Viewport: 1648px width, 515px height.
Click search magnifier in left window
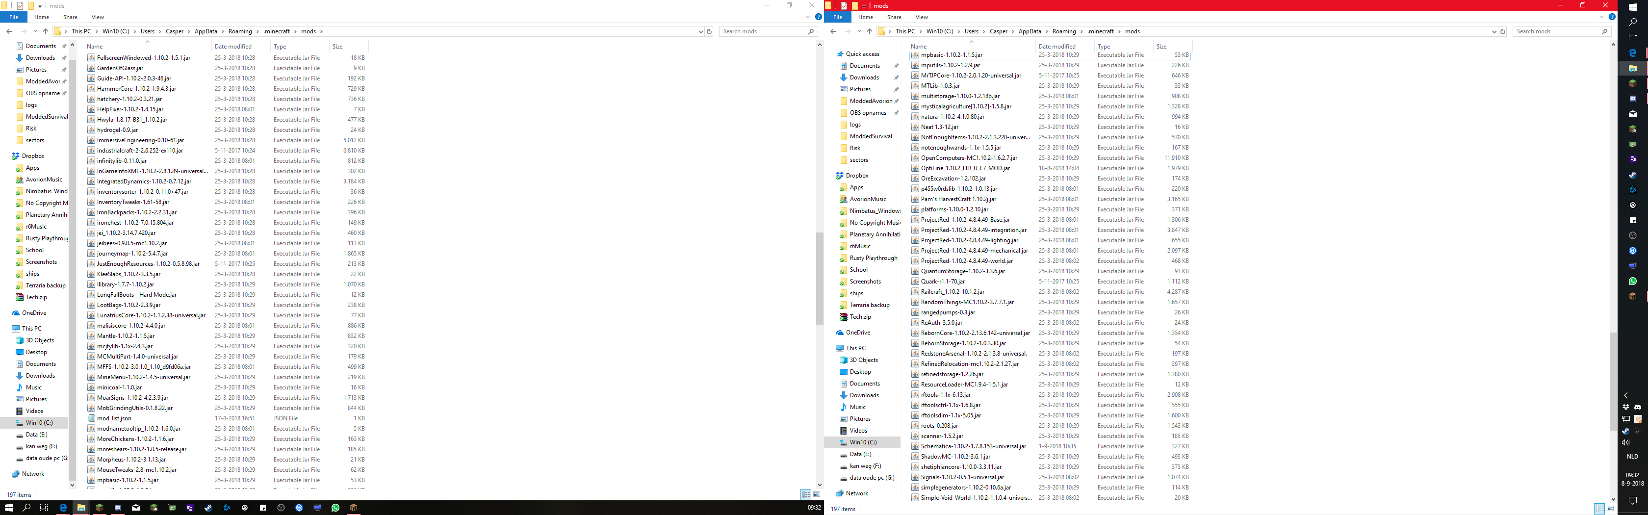point(811,31)
